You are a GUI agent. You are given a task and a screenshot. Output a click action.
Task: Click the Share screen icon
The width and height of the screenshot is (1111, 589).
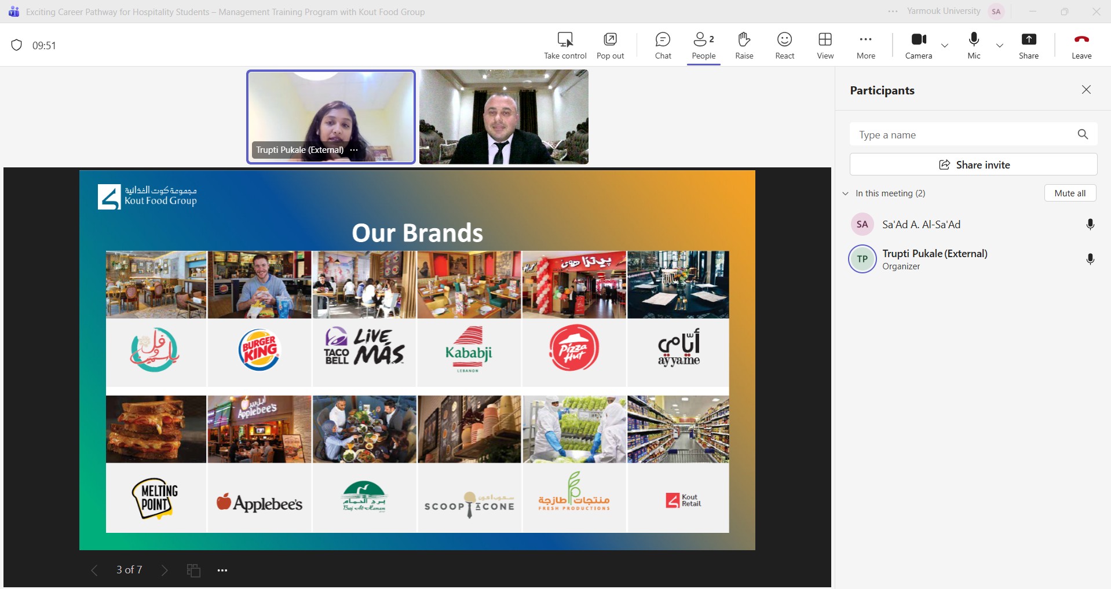tap(1028, 39)
